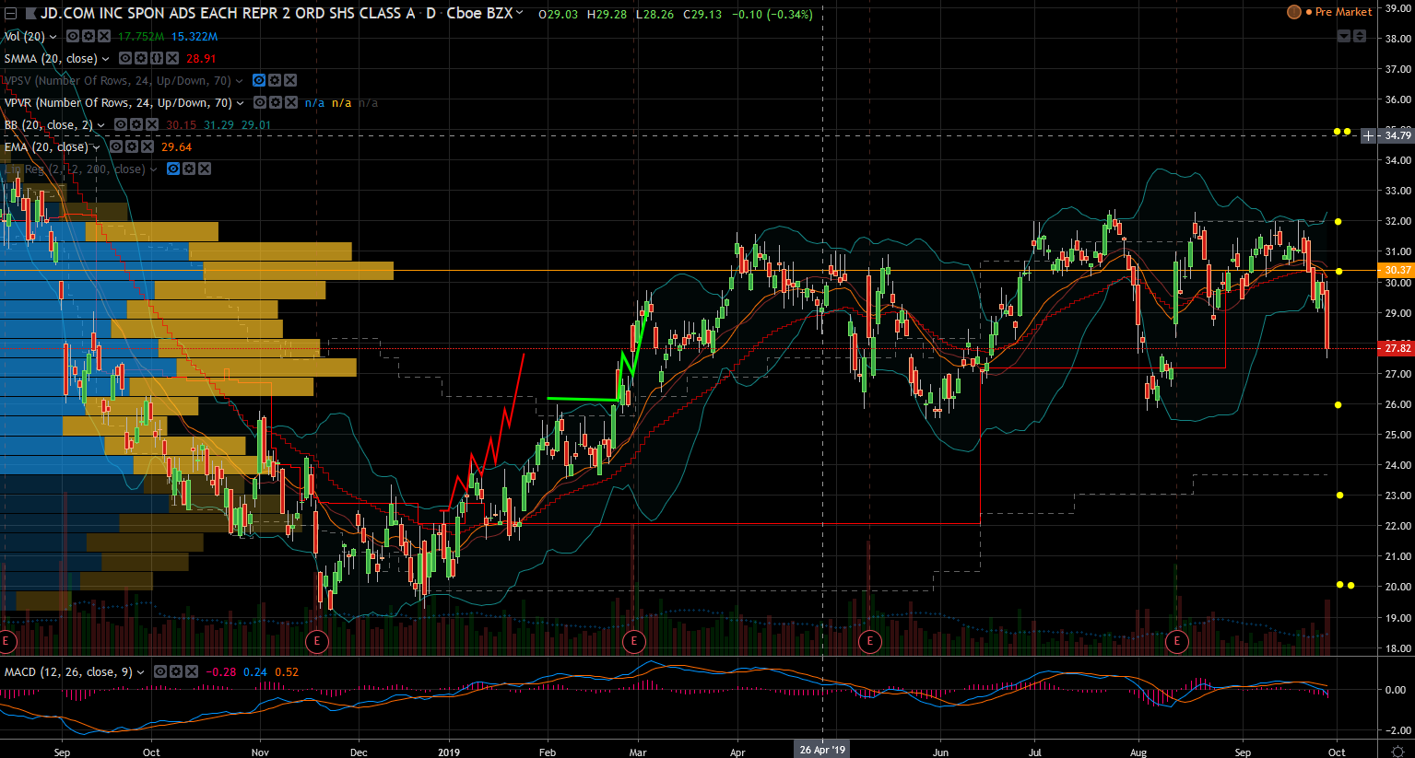Remove the BB indicator
Image resolution: width=1415 pixels, height=758 pixels.
click(x=152, y=125)
